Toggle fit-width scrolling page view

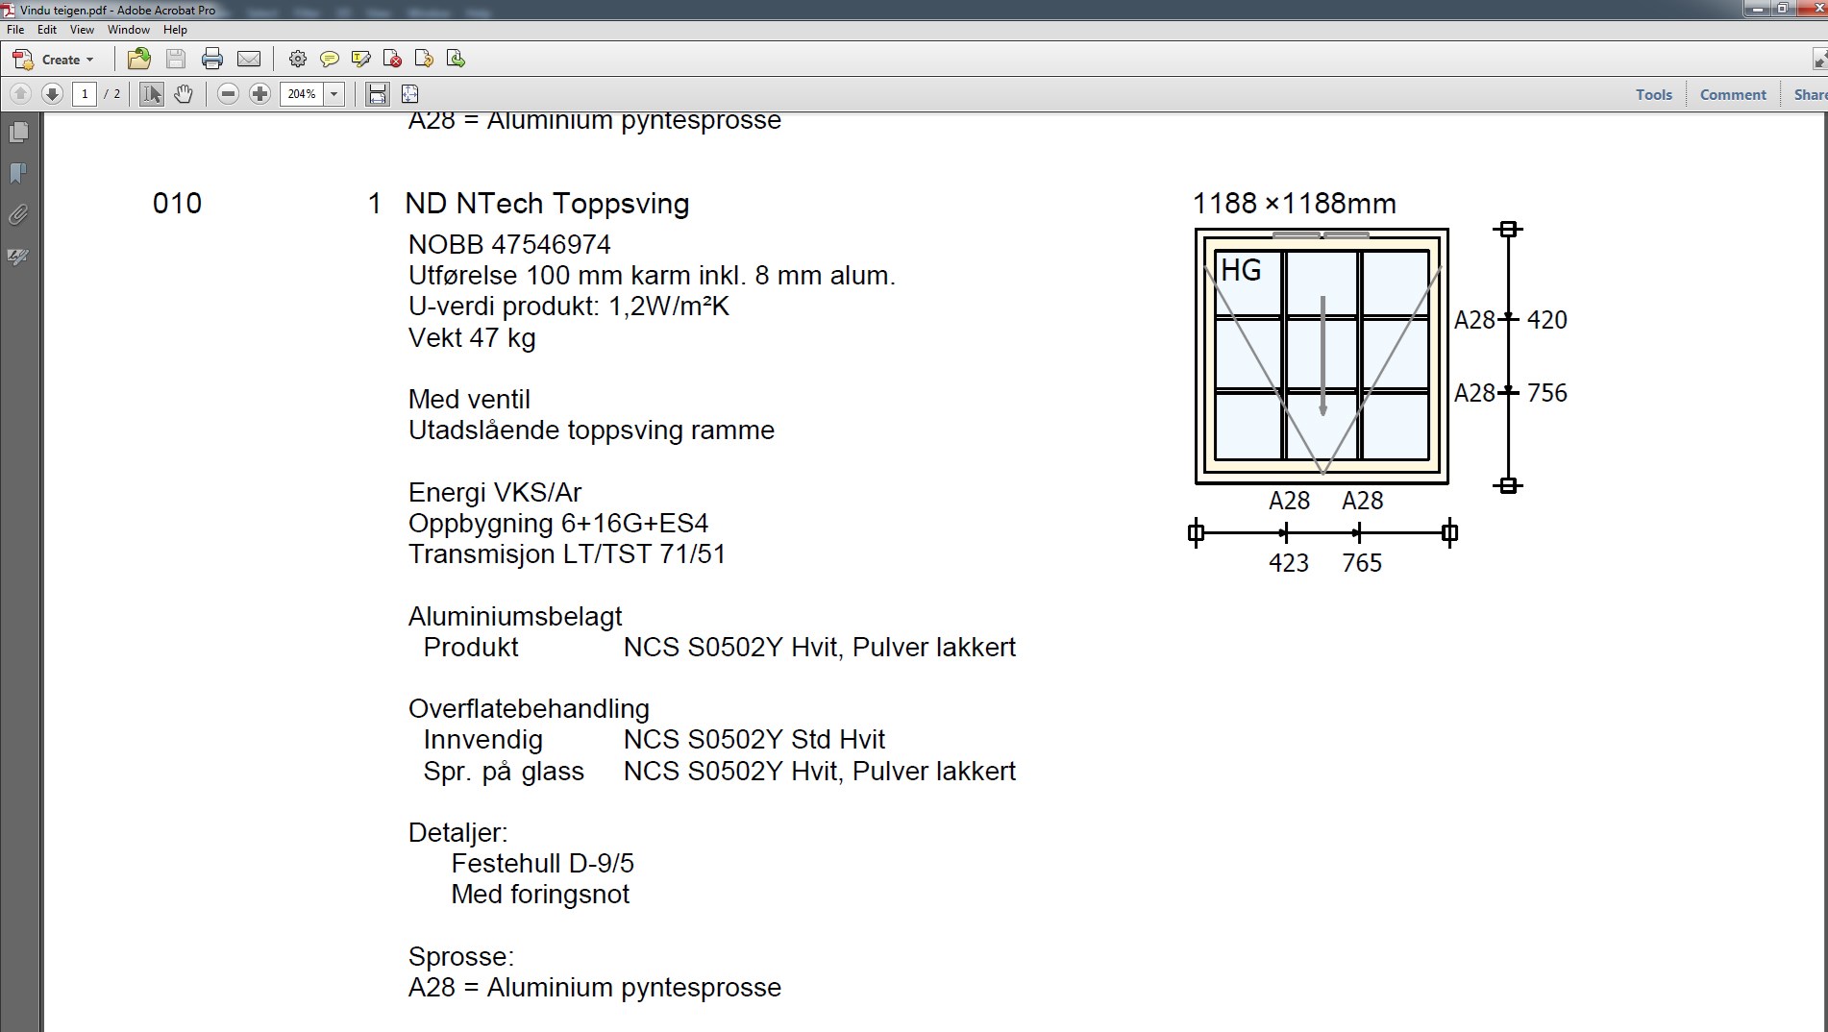click(x=378, y=94)
